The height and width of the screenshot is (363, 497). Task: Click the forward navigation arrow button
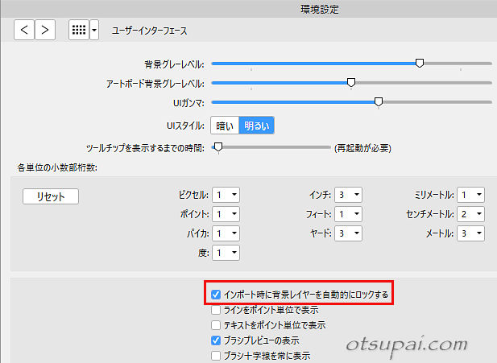coord(45,31)
